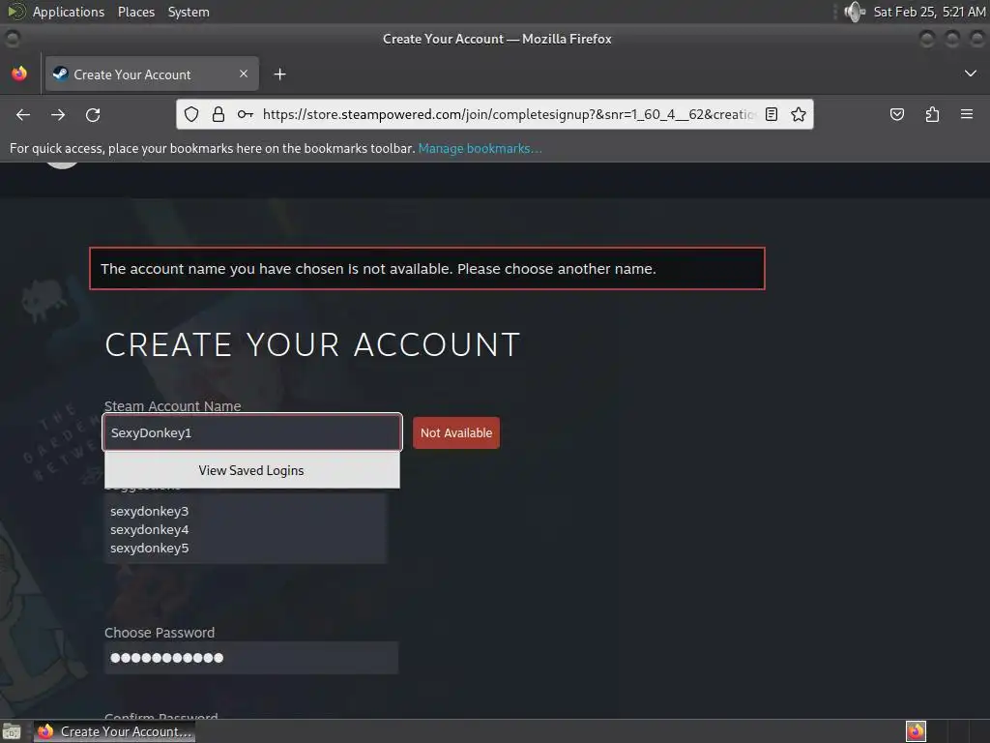Bookmark this page with the star

[798, 114]
